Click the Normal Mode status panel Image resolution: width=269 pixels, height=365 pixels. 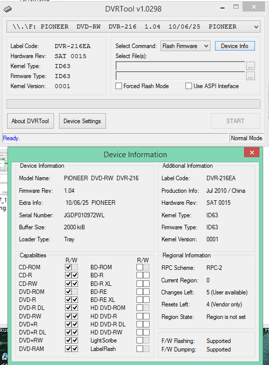(x=246, y=138)
